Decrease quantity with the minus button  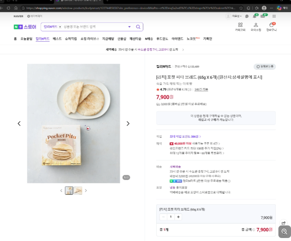click(163, 217)
